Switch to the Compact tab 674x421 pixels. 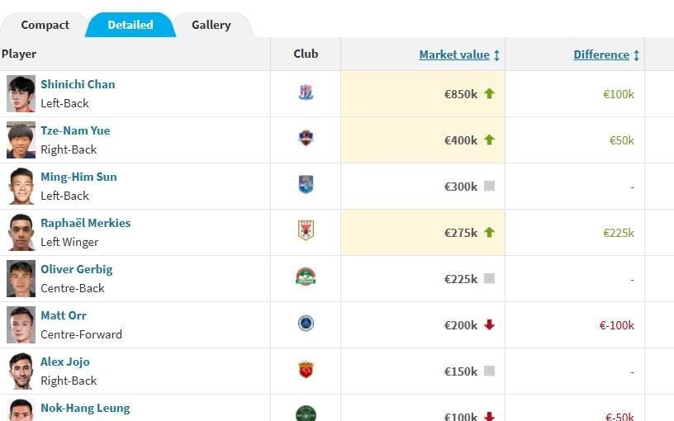45,25
